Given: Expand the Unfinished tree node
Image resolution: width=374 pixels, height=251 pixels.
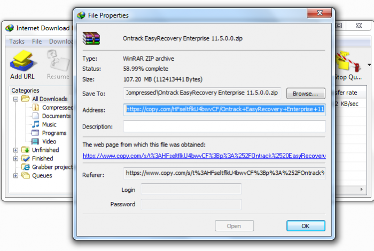Looking at the screenshot, I should click(x=15, y=150).
